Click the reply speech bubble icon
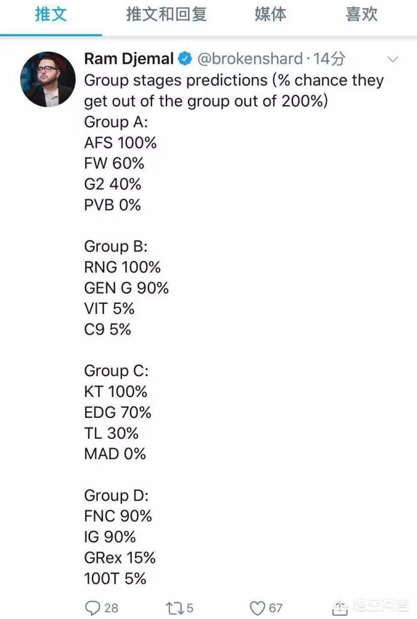Viewport: 417px width, 619px height. click(x=92, y=608)
